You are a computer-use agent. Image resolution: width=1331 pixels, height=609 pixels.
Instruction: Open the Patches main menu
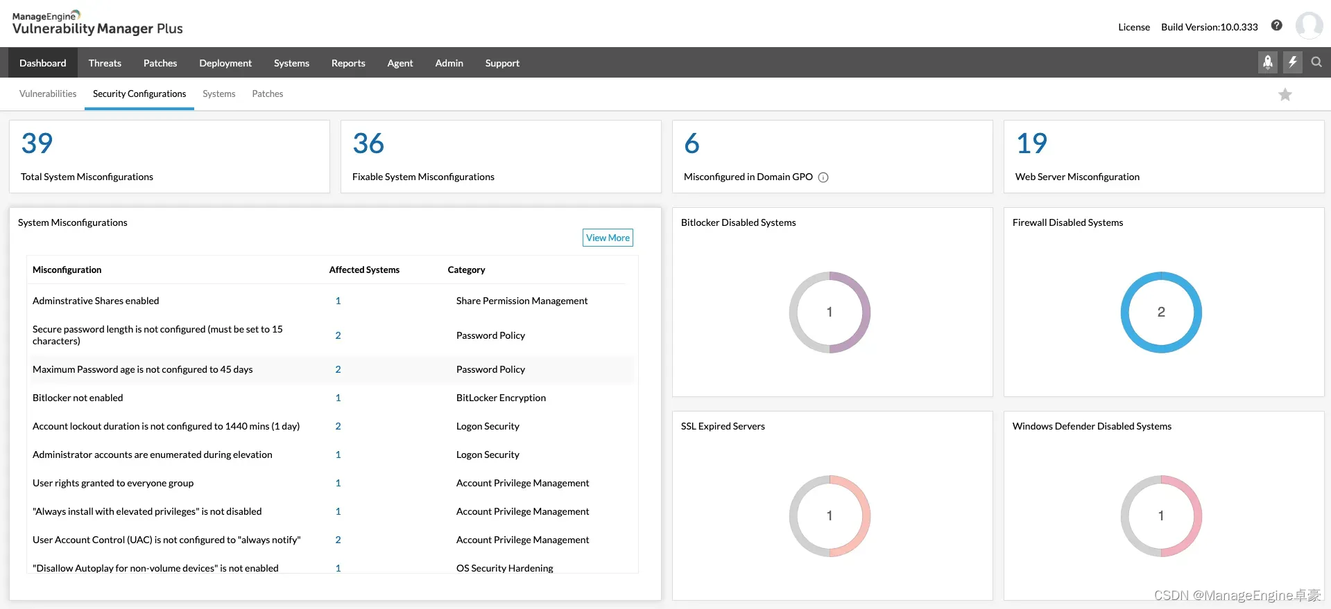[160, 63]
